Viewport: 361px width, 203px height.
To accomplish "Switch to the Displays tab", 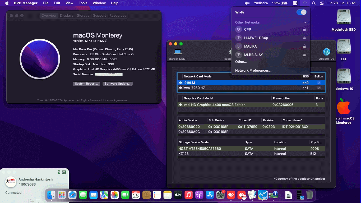I will pos(66,15).
